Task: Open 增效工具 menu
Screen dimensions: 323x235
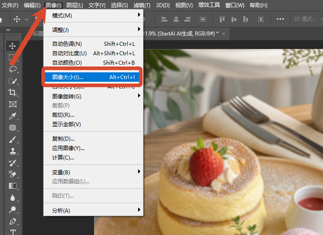Action: (x=209, y=5)
